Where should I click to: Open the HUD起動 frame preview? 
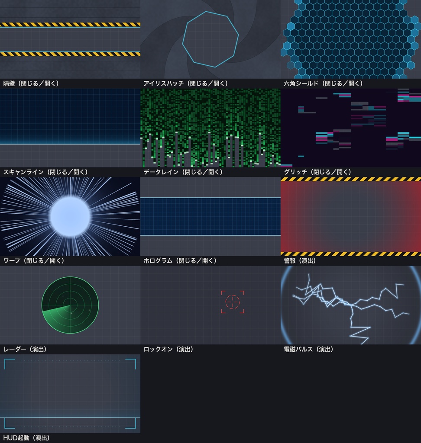point(70,394)
